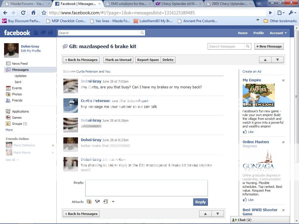The width and height of the screenshot is (299, 224).
Task: Click inside the Reply text box
Action: click(147, 188)
